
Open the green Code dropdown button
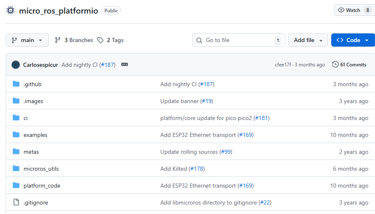[353, 40]
